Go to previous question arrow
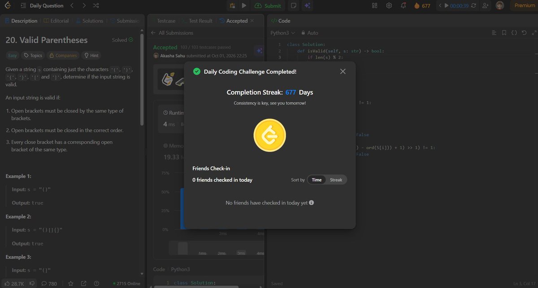The image size is (538, 288). (x=72, y=6)
